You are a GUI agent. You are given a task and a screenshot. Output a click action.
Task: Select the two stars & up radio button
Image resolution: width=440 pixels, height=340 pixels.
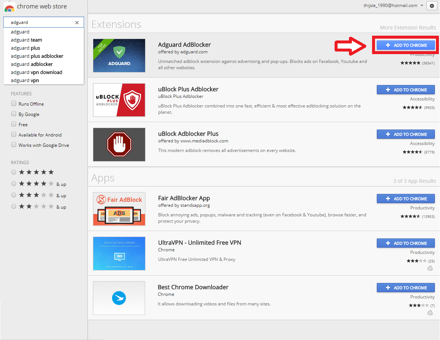click(x=14, y=206)
